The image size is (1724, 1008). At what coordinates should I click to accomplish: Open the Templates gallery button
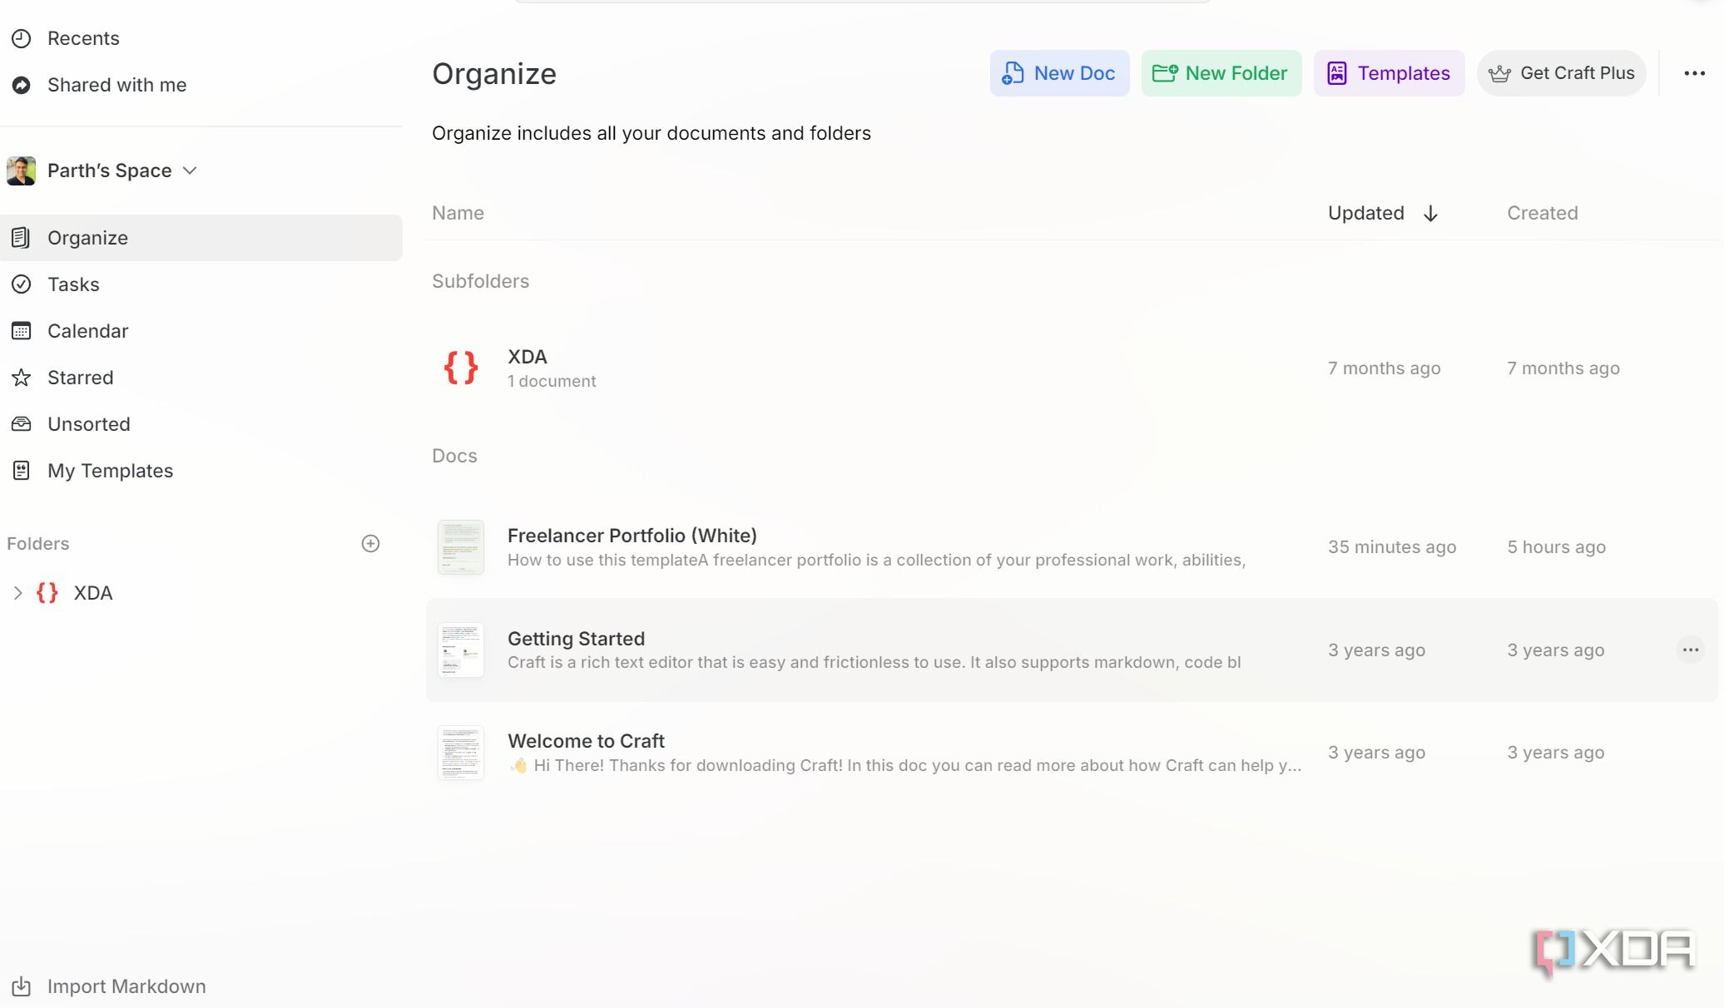point(1388,73)
